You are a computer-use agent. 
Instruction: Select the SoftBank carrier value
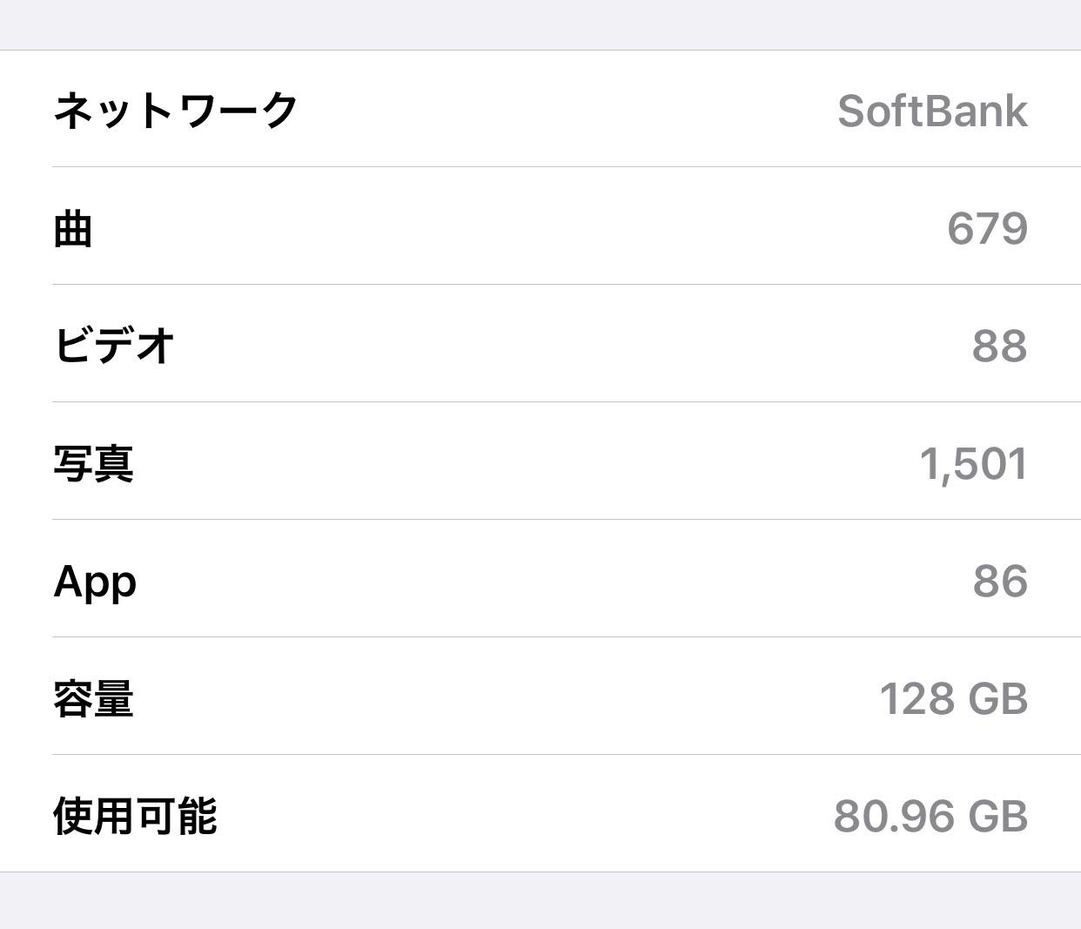932,111
